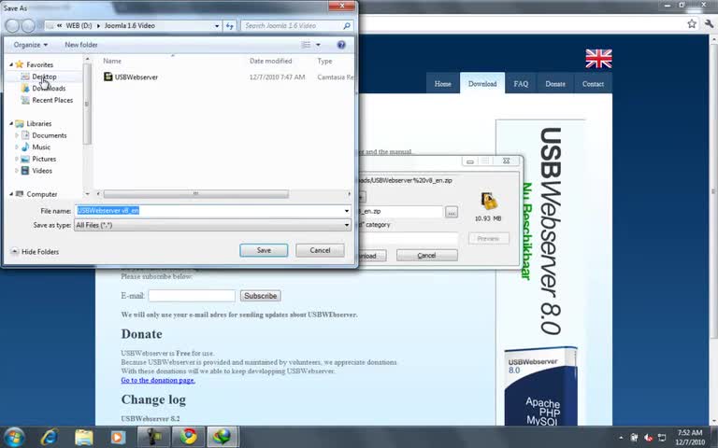This screenshot has height=448, width=718.
Task: Open Windows Explorer from taskbar
Action: pyautogui.click(x=84, y=437)
